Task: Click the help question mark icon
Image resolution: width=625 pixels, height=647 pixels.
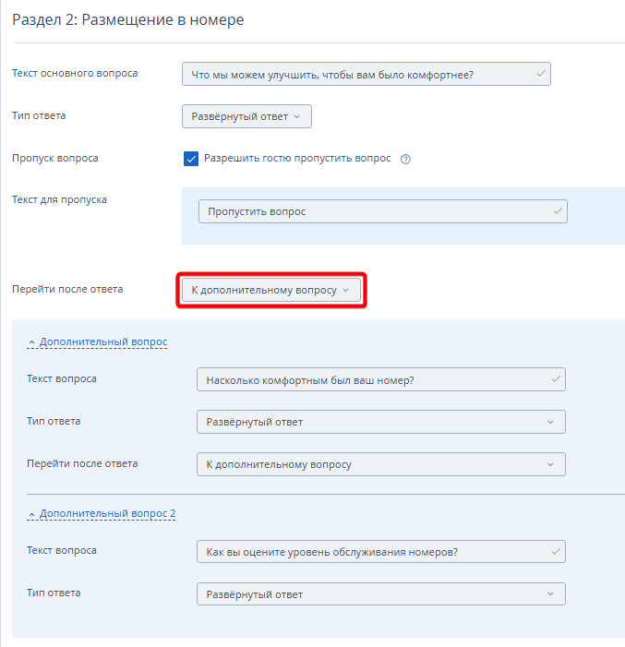Action: click(405, 159)
